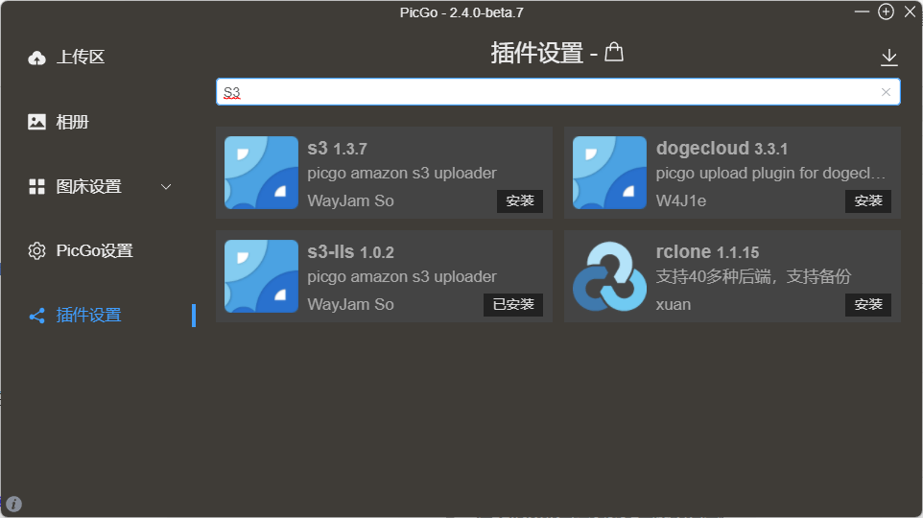The image size is (923, 518).
Task: Minimize the PicGo window
Action: (x=862, y=12)
